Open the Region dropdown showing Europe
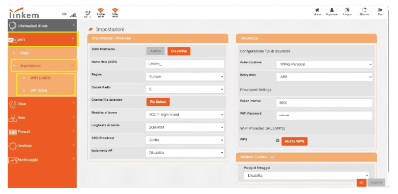Image resolution: width=398 pixels, height=194 pixels. click(185, 77)
